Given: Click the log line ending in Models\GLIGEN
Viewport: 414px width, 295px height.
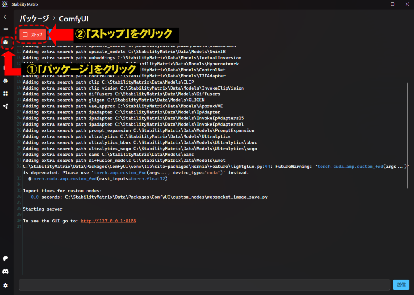Looking at the screenshot, I should pyautogui.click(x=114, y=100).
